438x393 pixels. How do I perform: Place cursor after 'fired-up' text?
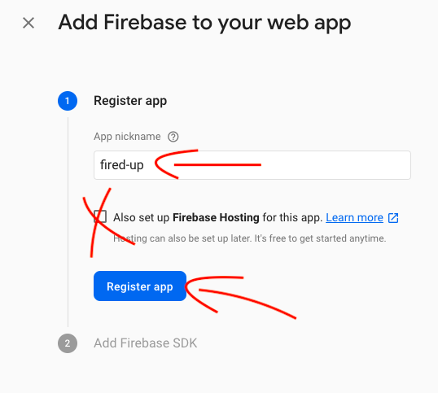144,165
